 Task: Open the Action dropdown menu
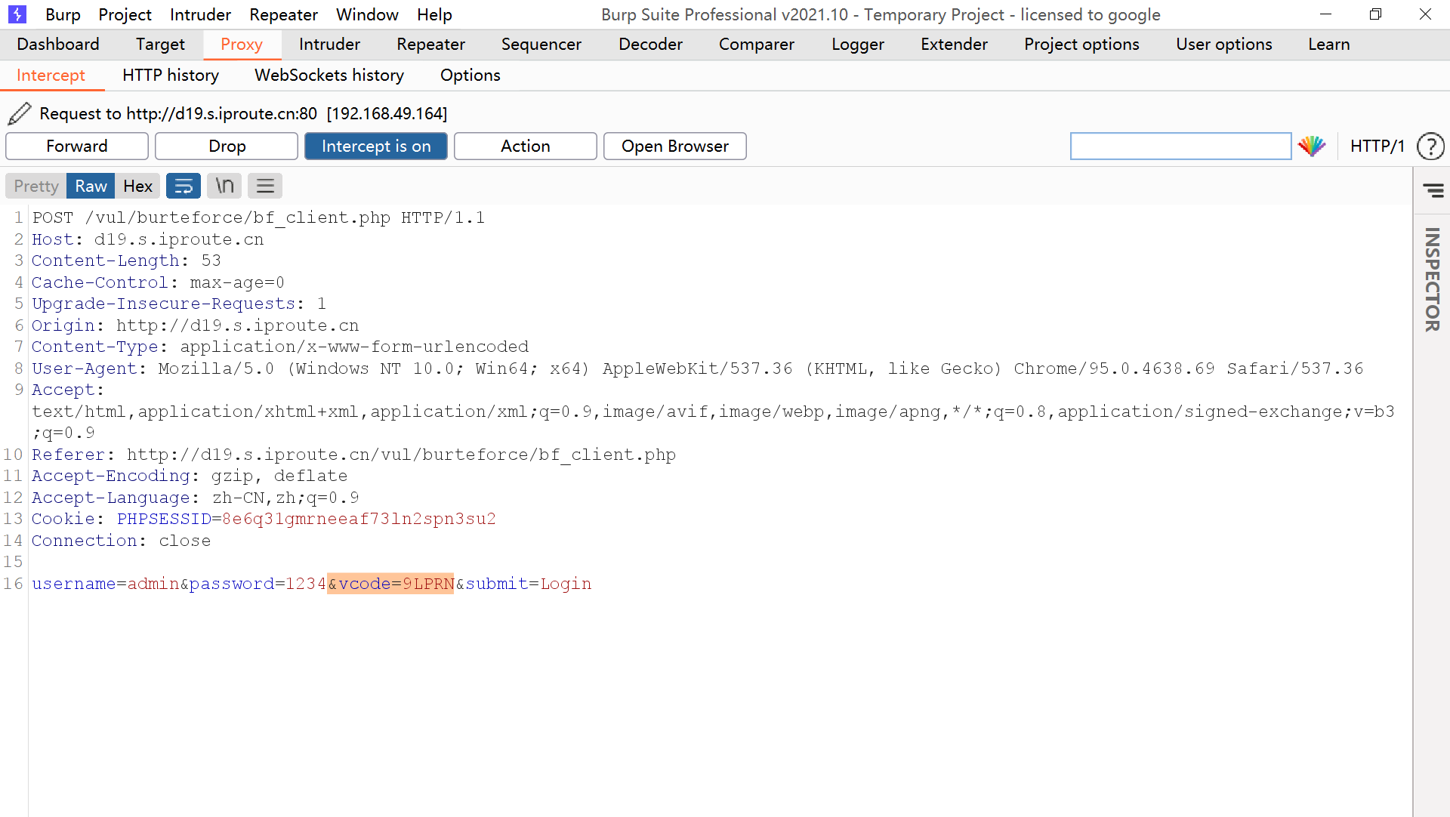(525, 146)
